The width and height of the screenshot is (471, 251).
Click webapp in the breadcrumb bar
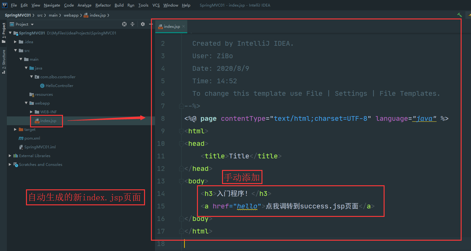pyautogui.click(x=71, y=15)
